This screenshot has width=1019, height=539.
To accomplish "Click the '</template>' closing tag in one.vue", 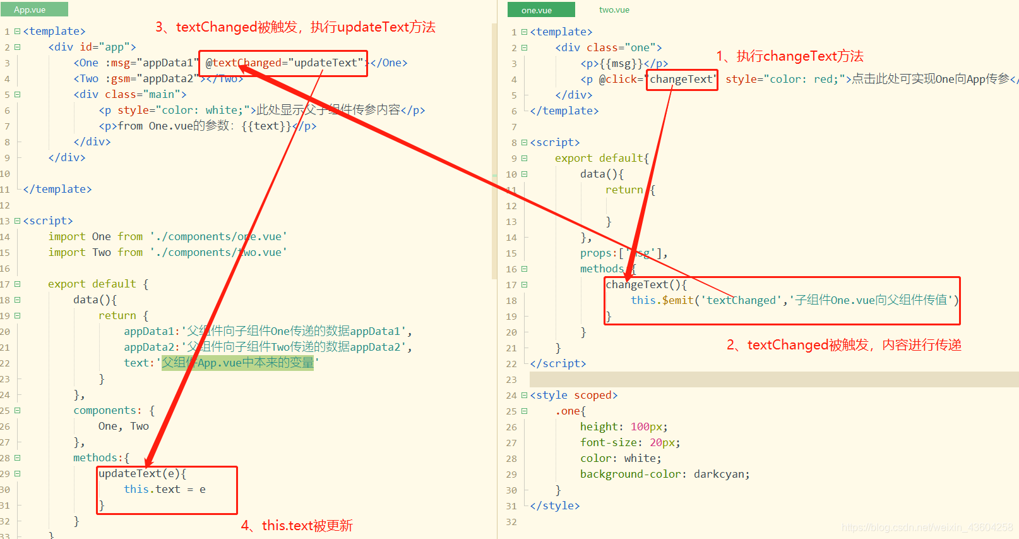I will (564, 111).
